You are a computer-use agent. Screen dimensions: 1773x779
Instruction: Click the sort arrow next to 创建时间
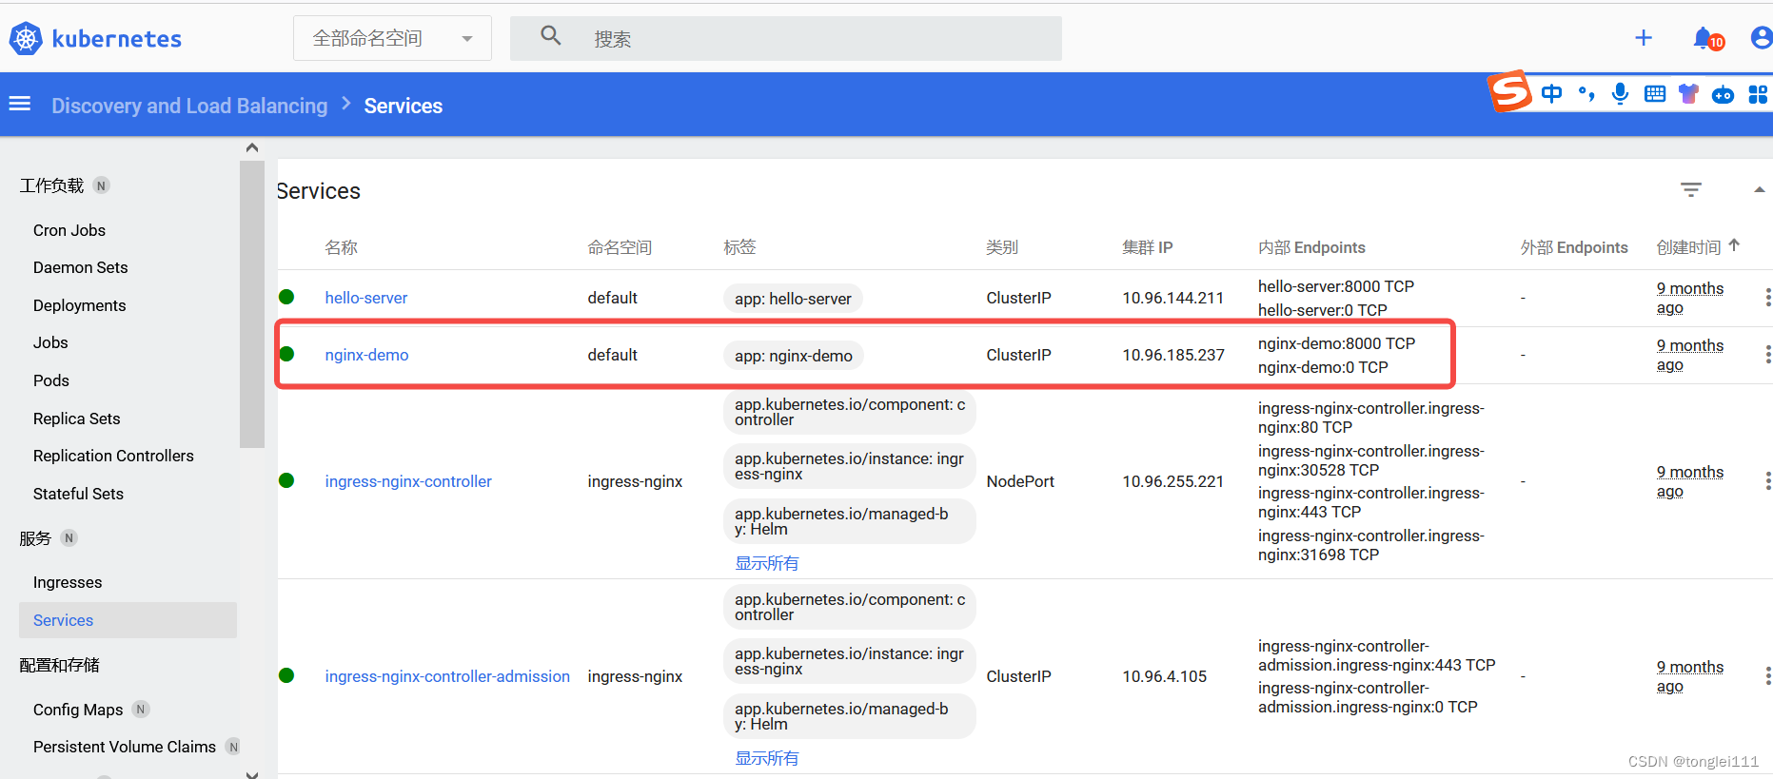(x=1734, y=245)
